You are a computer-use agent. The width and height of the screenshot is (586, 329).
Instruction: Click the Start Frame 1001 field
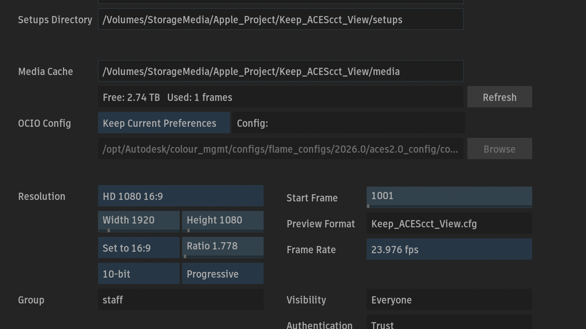click(449, 196)
